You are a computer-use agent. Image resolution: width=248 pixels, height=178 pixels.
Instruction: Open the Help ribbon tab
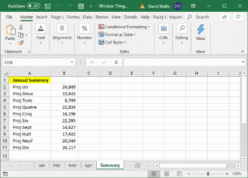pos(145,17)
